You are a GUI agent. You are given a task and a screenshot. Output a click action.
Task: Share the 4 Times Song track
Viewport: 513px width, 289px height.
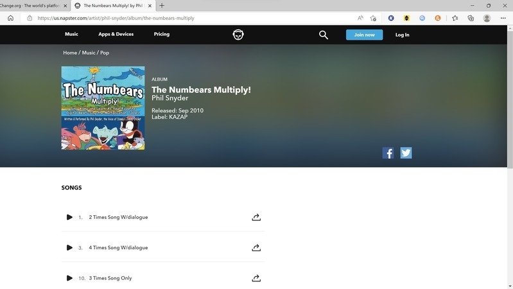click(256, 248)
